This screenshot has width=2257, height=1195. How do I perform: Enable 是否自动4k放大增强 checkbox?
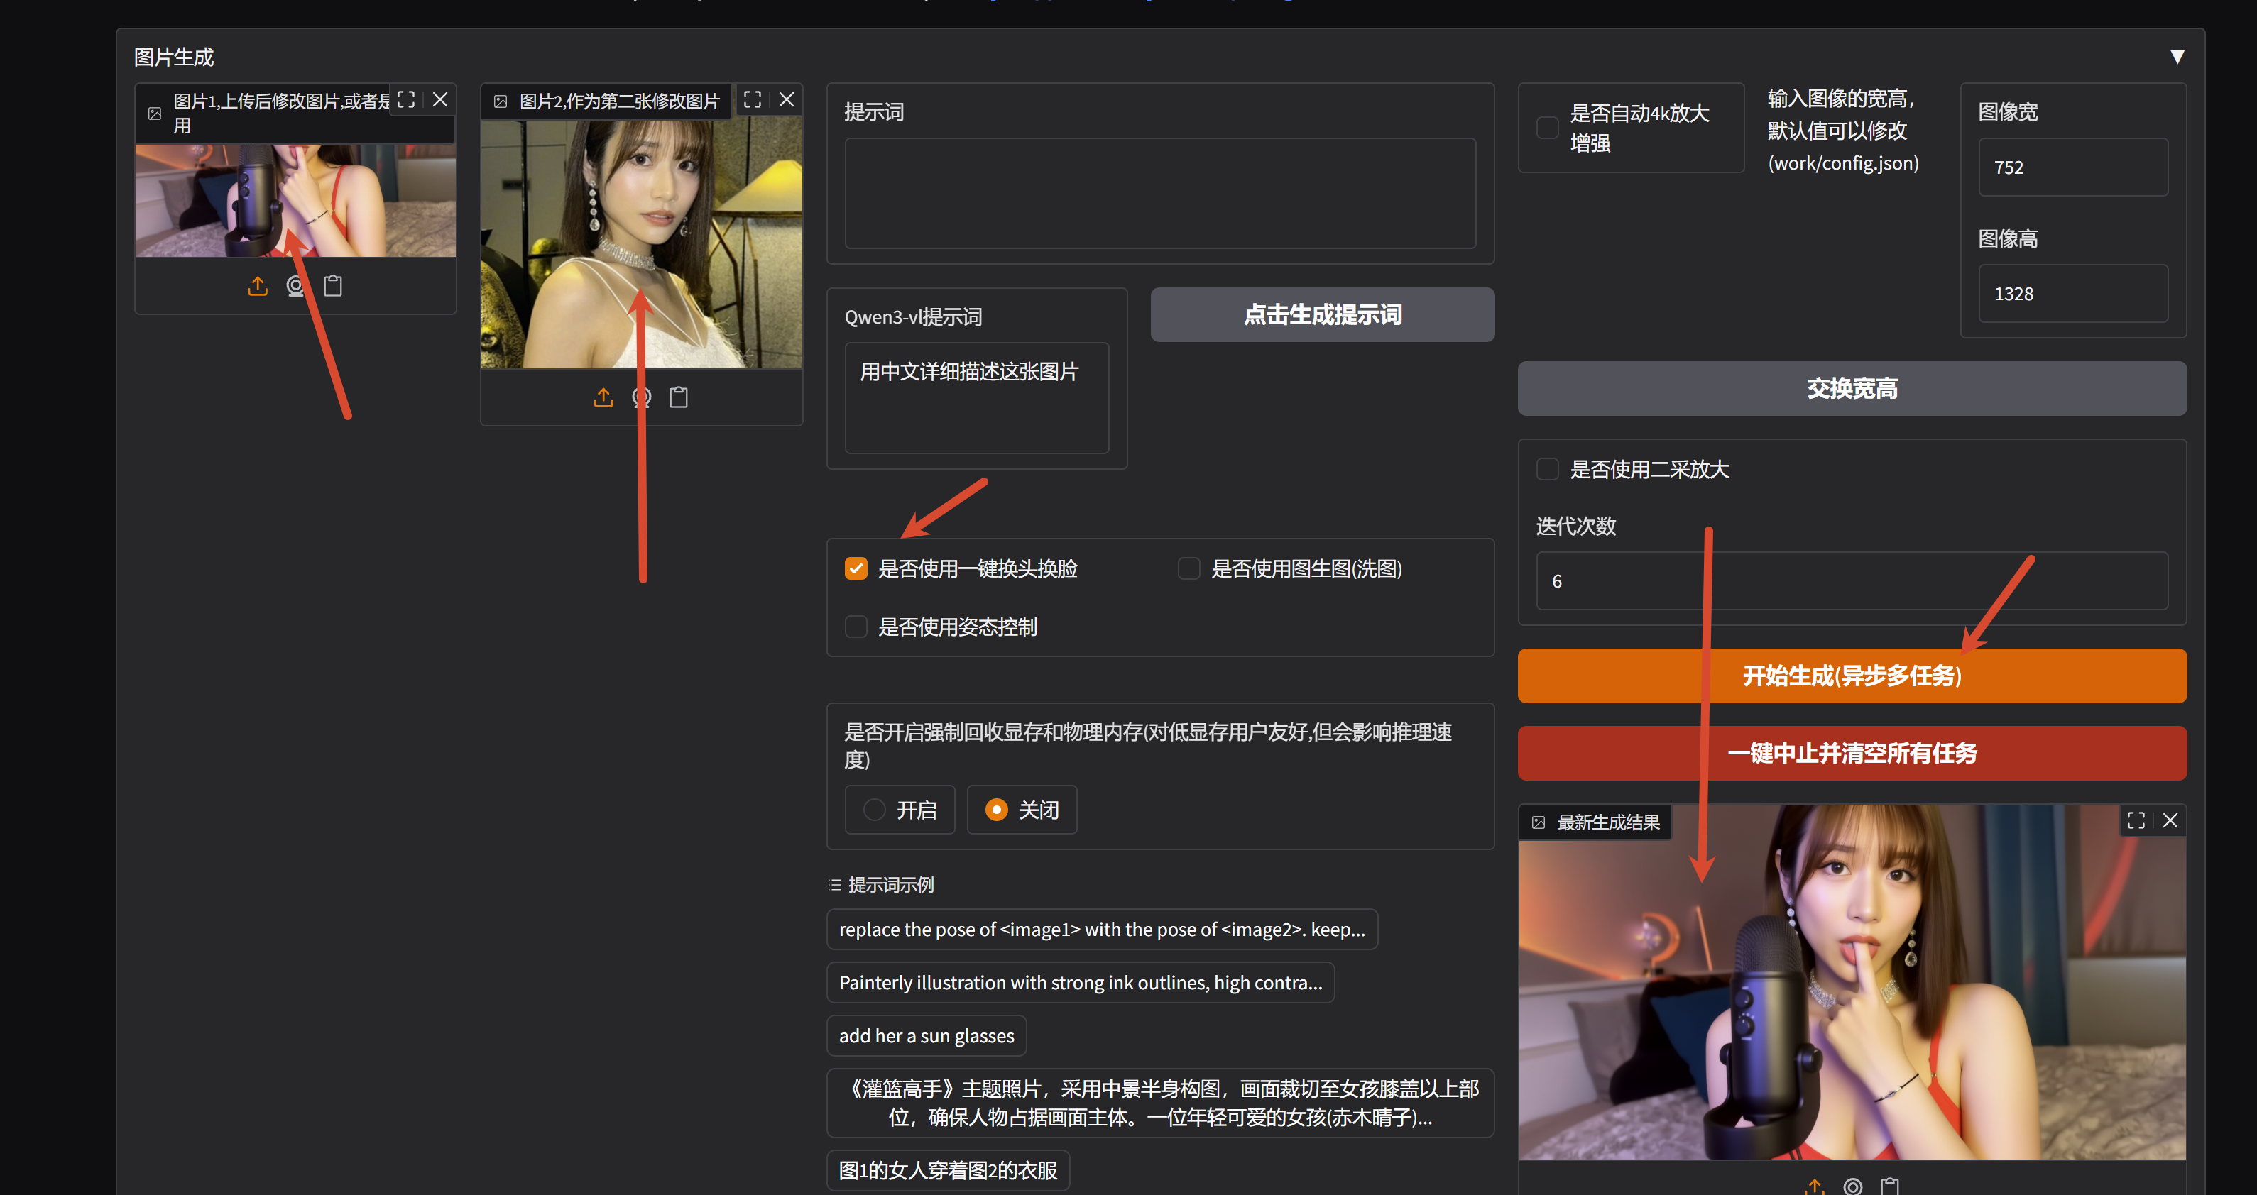(1548, 128)
